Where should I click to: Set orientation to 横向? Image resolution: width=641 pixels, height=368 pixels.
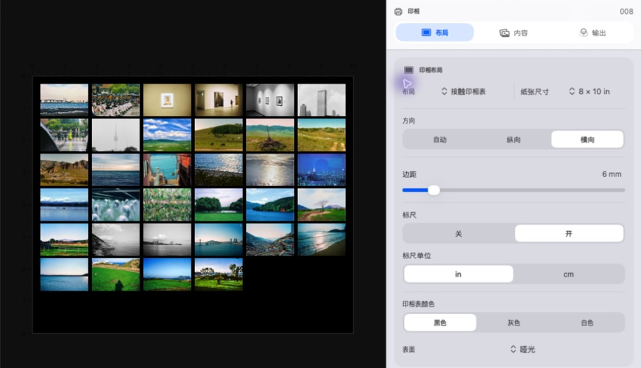coord(588,140)
